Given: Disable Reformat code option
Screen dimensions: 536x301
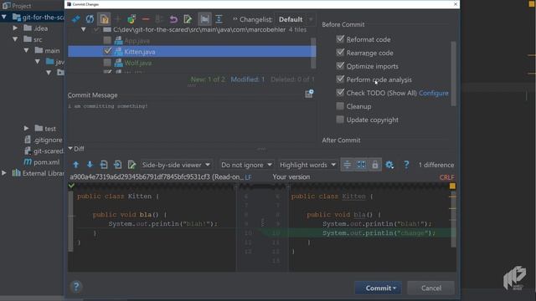Looking at the screenshot, I should pos(340,39).
